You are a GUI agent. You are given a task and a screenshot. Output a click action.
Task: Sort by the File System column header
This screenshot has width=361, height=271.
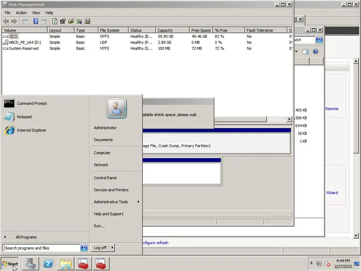pos(113,30)
